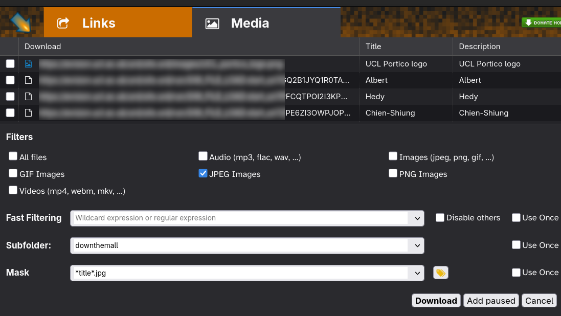
Task: Click the picture icon on the Media tab
Action: coord(212,22)
